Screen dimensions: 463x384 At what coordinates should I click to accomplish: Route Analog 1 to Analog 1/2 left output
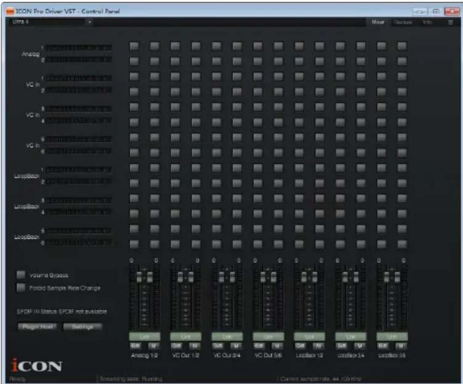point(134,46)
